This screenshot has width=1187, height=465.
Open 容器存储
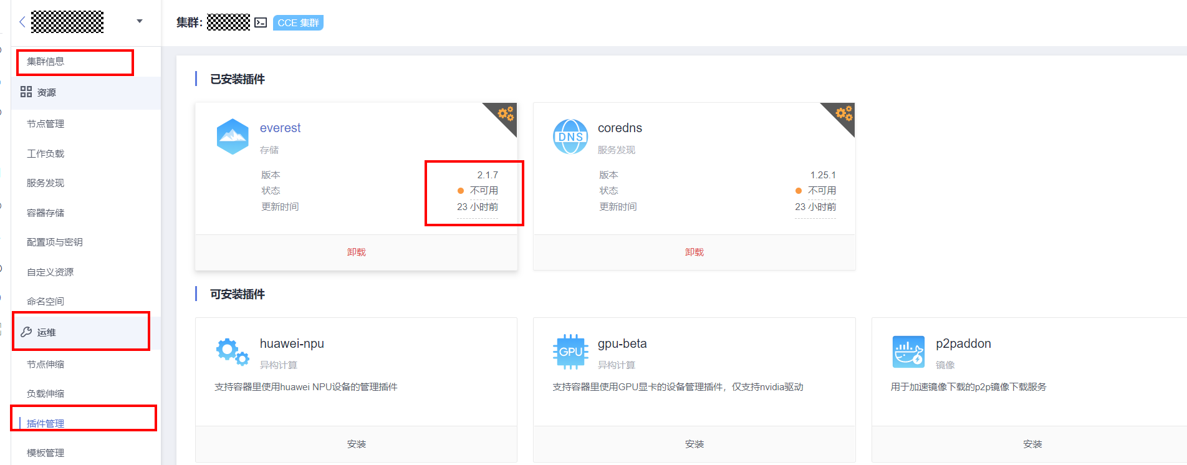tap(46, 213)
